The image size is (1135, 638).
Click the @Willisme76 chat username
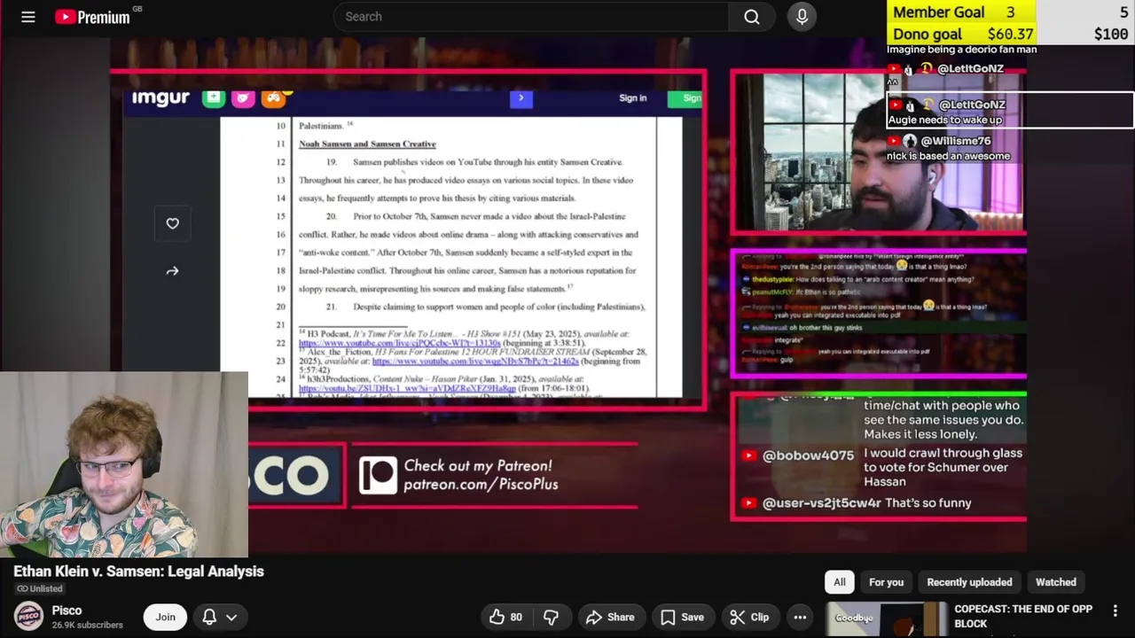tap(956, 141)
